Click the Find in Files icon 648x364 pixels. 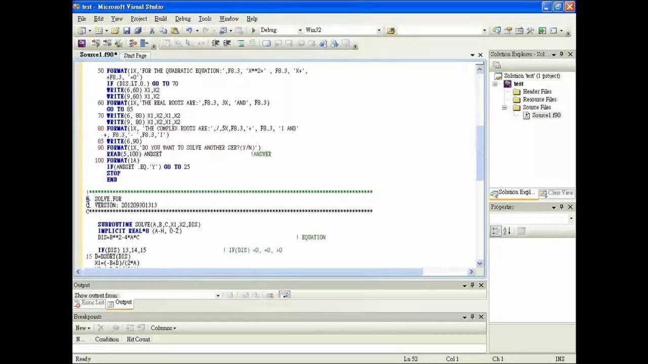390,30
